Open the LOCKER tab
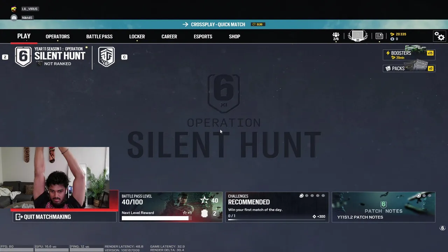The image size is (448, 252). [137, 36]
